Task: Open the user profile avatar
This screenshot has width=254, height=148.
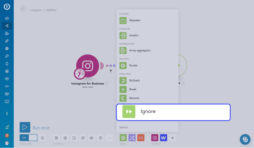Action: (7, 143)
